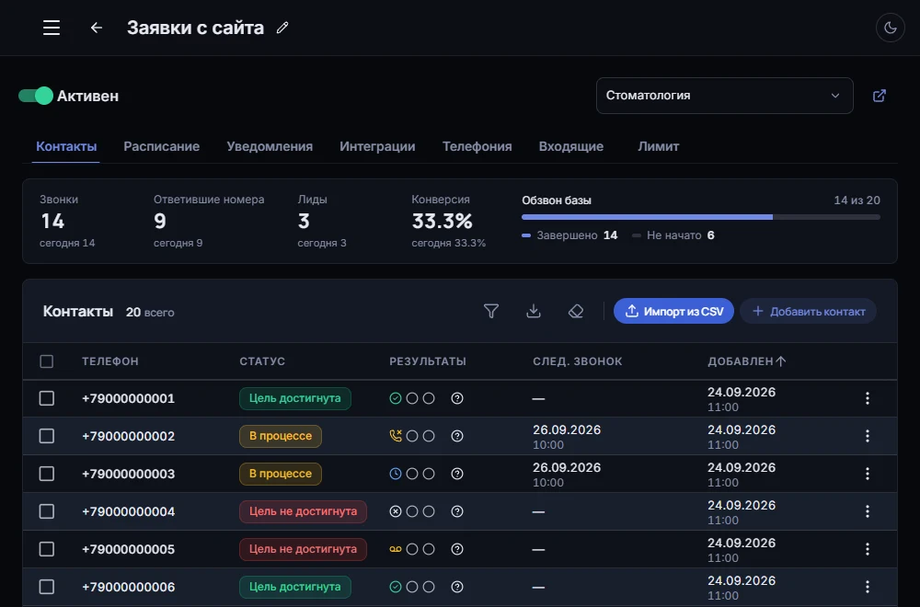Click the missed-call result icon for +79000000002
The height and width of the screenshot is (607, 920).
pos(396,436)
